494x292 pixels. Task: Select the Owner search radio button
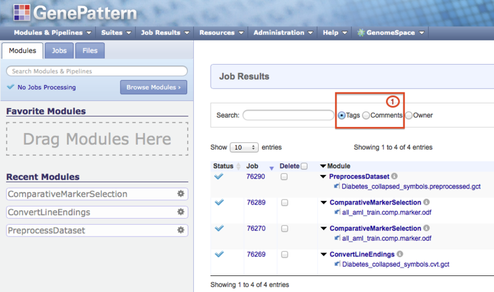coord(409,115)
